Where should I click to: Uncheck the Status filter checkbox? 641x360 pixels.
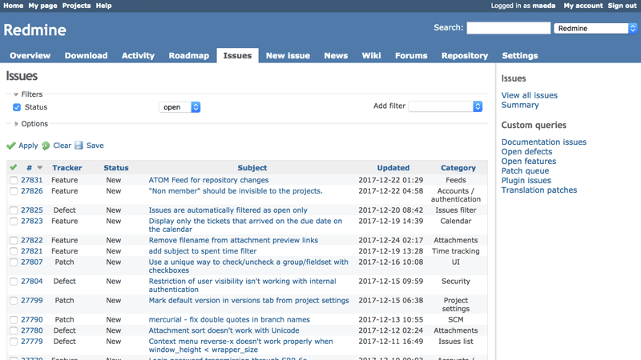point(17,107)
